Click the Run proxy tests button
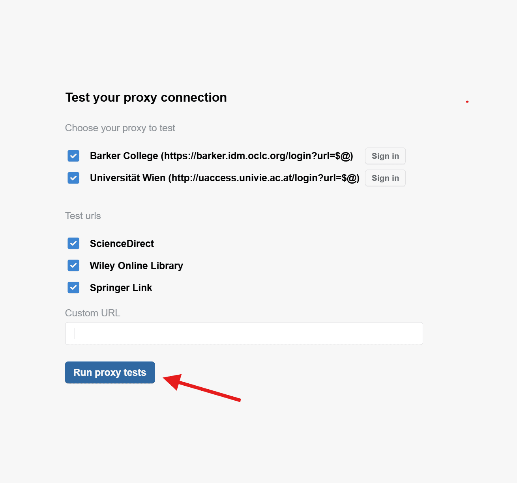This screenshot has height=483, width=517. pyautogui.click(x=110, y=372)
